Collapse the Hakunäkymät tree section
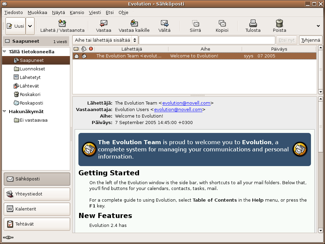 click(x=4, y=111)
